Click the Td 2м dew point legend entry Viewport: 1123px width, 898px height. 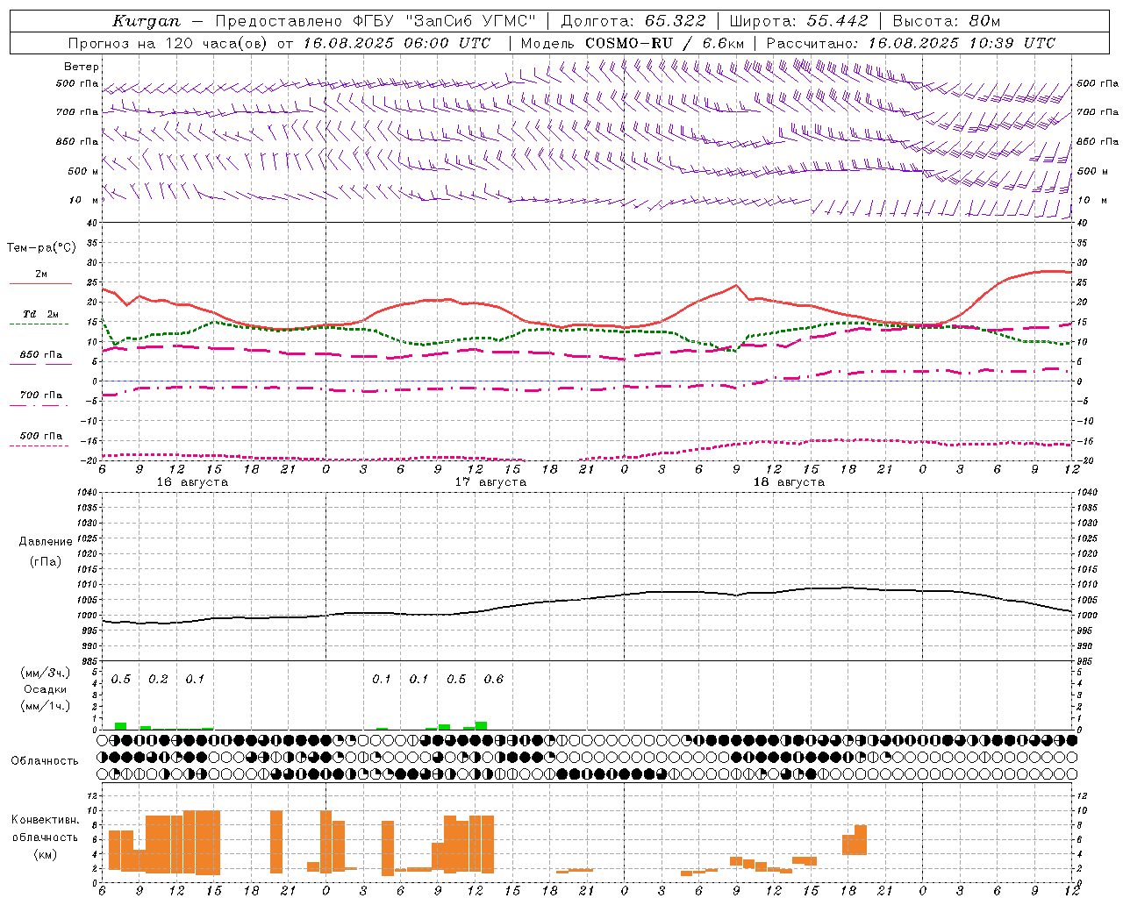point(41,314)
